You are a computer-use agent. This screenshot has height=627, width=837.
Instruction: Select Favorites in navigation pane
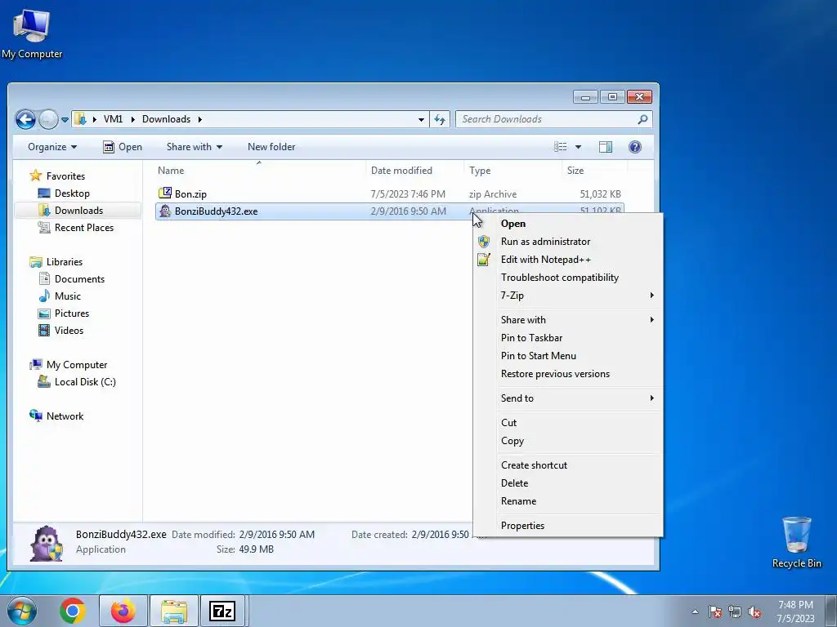click(x=58, y=176)
